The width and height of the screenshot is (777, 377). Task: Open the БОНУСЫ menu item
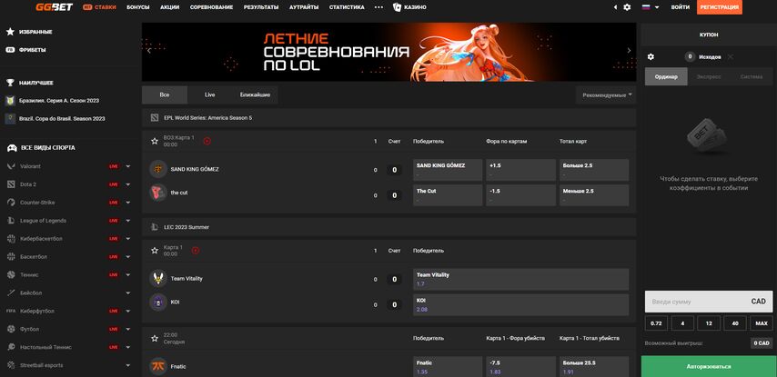tap(137, 7)
